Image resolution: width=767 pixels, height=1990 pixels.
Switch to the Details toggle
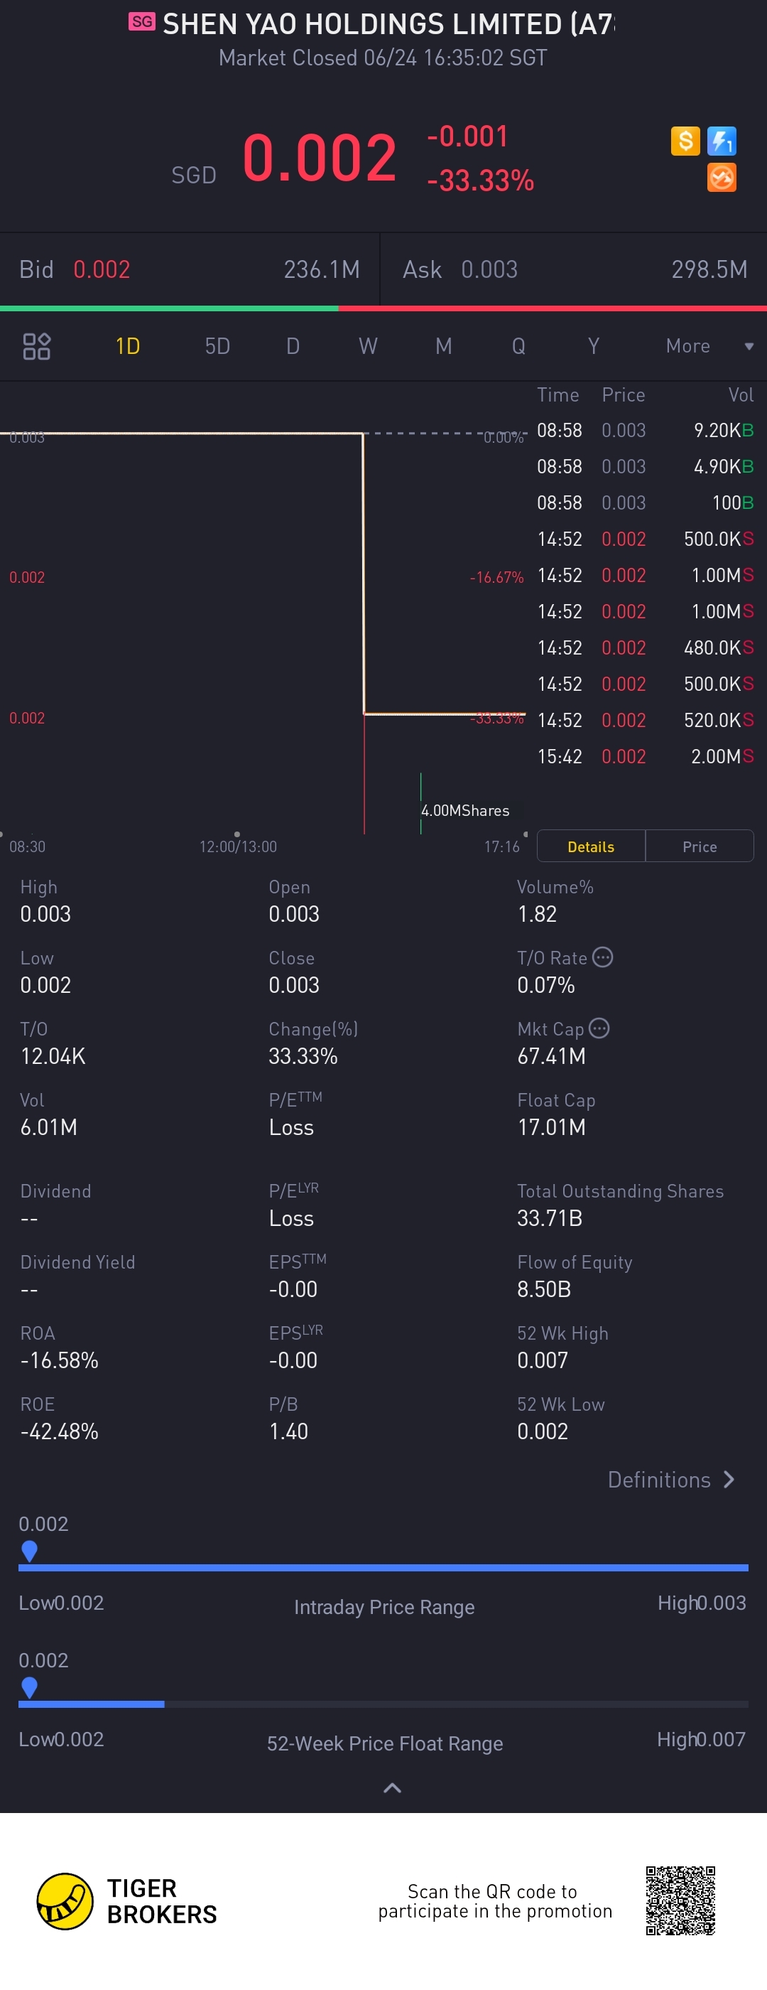590,846
